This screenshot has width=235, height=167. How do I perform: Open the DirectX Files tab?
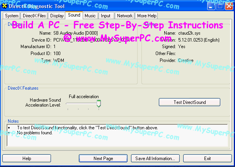(x=34, y=16)
